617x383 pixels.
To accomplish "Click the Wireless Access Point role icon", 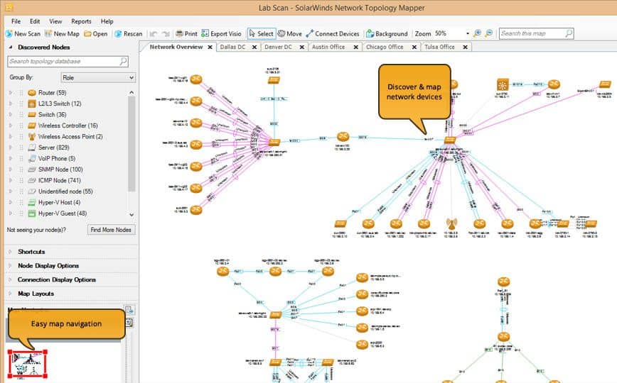I will pyautogui.click(x=32, y=137).
